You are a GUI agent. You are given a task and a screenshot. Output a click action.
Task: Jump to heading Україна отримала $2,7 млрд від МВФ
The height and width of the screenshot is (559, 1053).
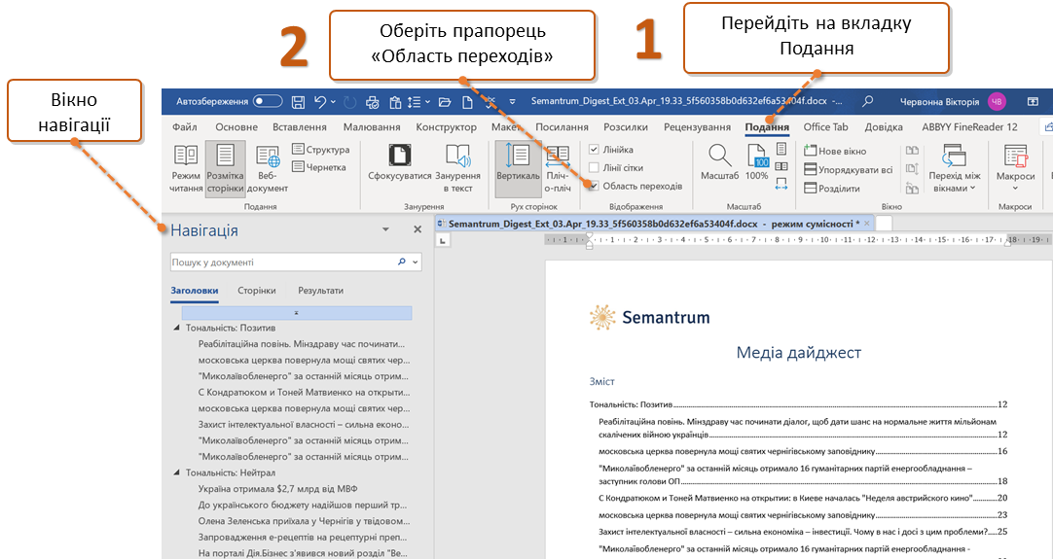(x=277, y=489)
